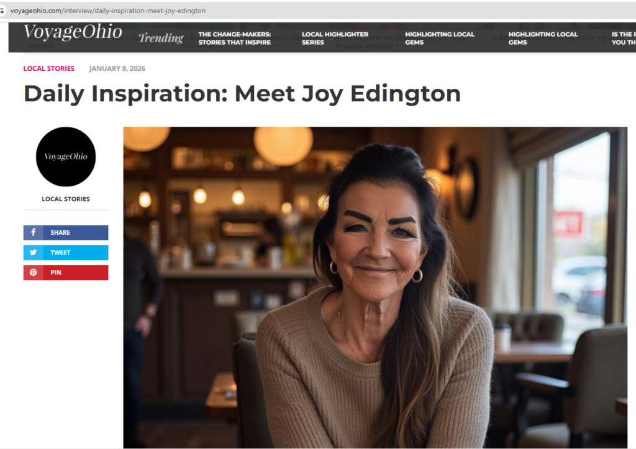Open The Change-Makers: Stories That Inspire
Viewport: 636px width, 449px height.
[x=234, y=38]
